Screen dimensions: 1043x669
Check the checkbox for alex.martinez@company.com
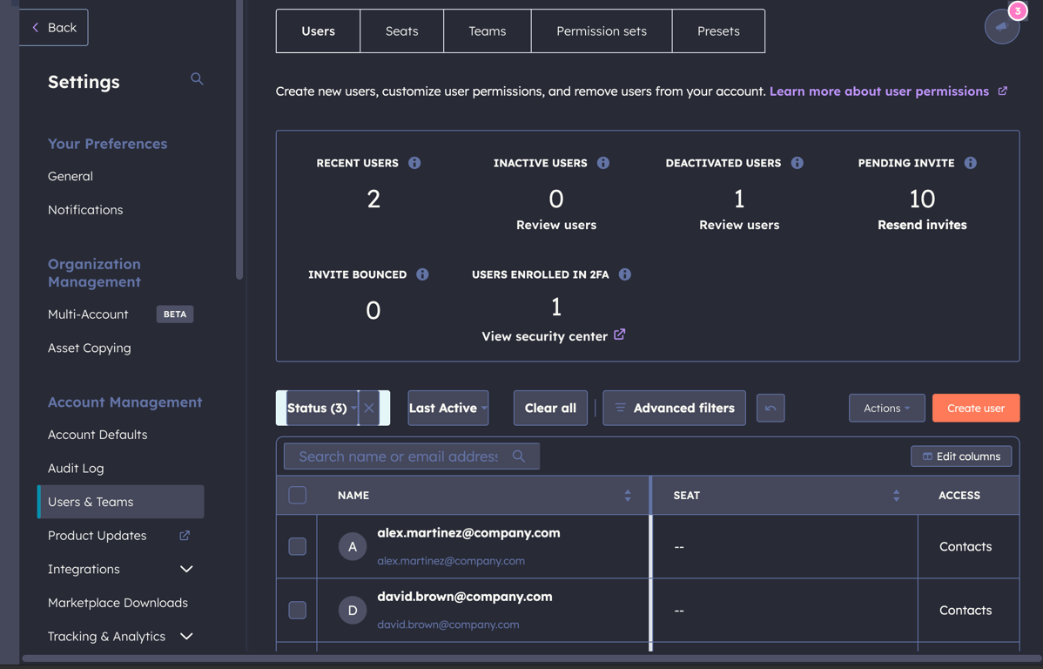click(x=297, y=546)
